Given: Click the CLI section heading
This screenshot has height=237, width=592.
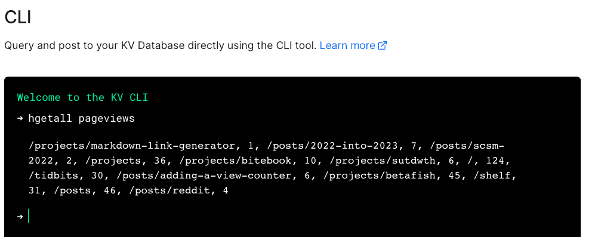Looking at the screenshot, I should 18,17.
